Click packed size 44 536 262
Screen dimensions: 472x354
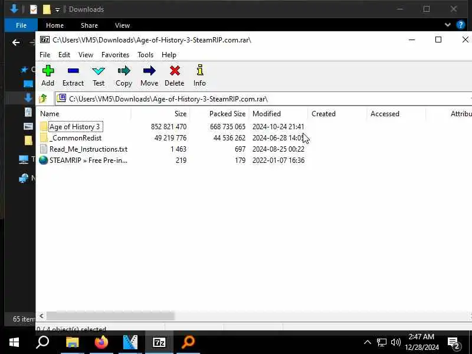tap(229, 138)
